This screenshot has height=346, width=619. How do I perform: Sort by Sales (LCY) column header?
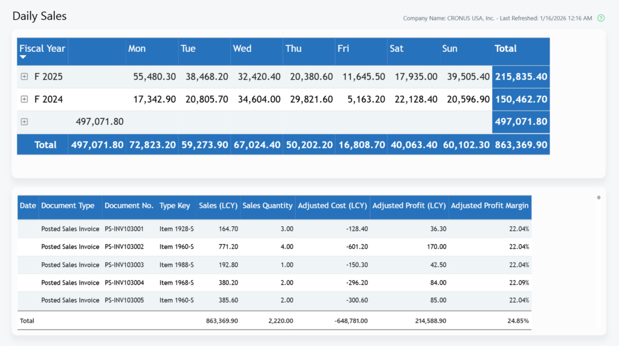click(x=218, y=206)
